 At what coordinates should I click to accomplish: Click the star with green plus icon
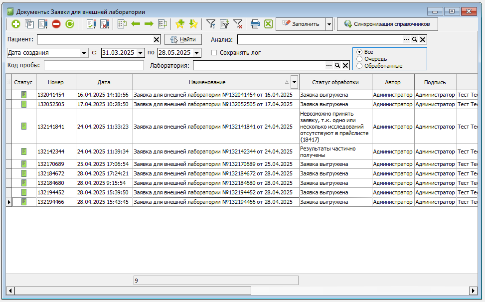tap(180, 24)
